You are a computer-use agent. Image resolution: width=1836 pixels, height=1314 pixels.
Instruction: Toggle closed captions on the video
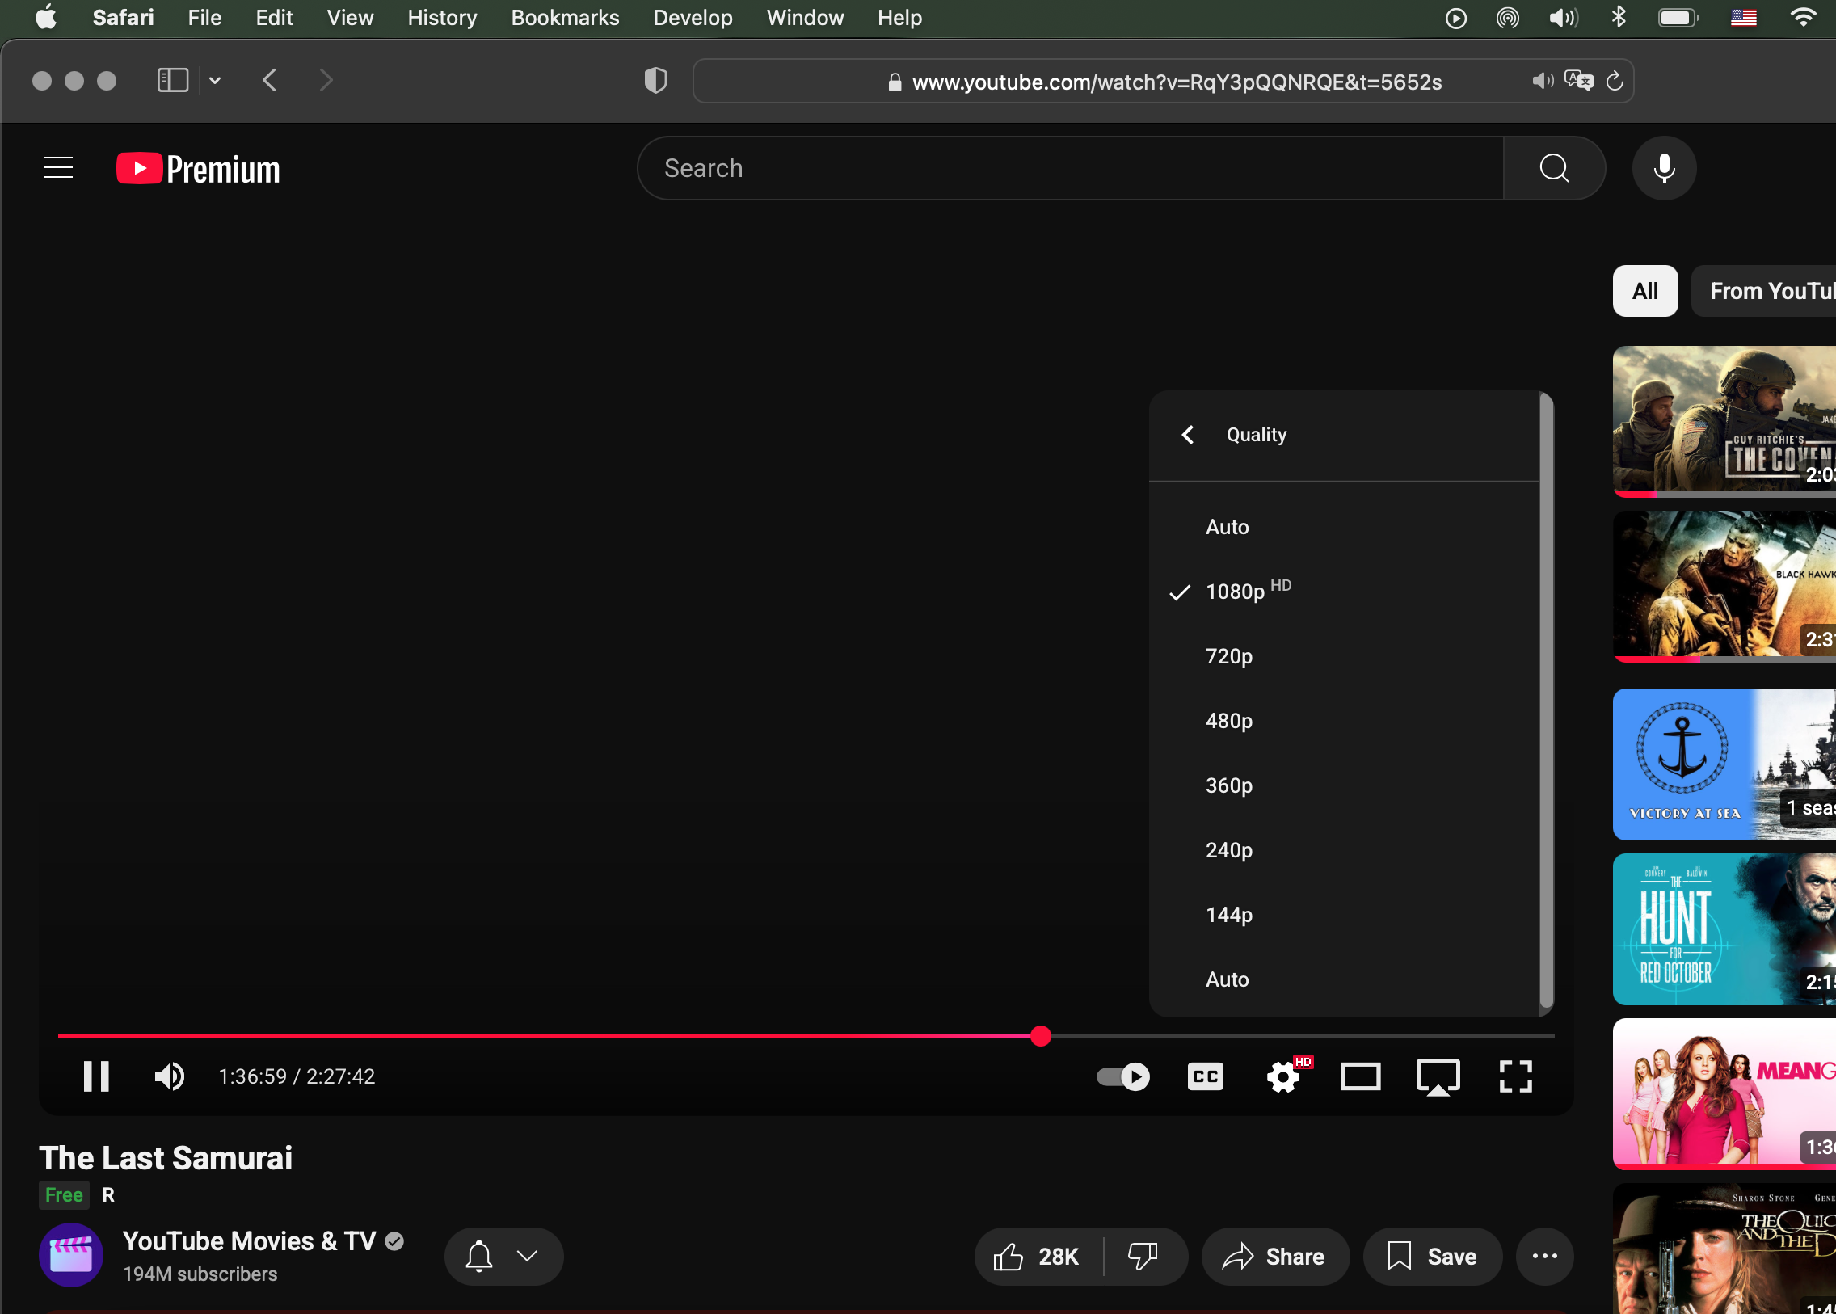[1205, 1077]
